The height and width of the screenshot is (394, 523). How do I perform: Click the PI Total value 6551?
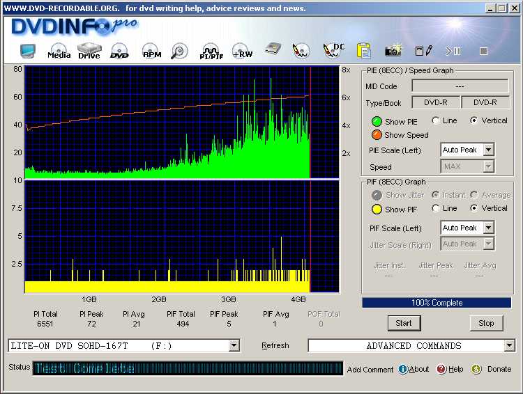coord(45,324)
